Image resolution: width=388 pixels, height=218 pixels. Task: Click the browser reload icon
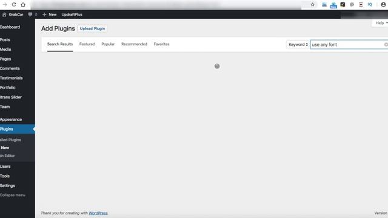(x=14, y=4)
